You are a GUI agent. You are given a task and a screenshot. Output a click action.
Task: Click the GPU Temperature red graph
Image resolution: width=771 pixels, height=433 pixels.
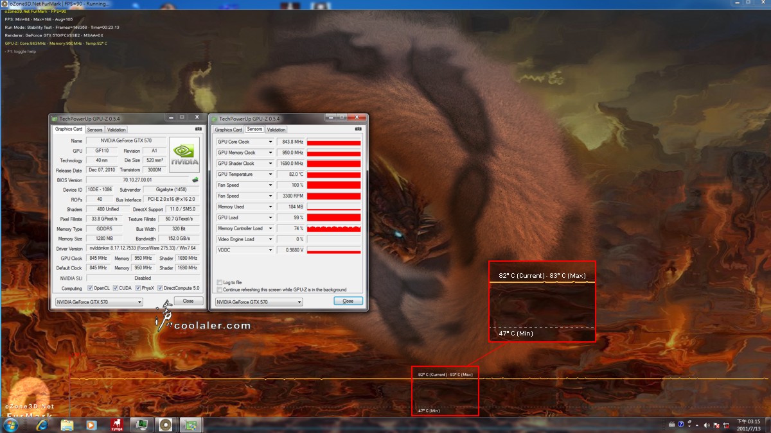[x=334, y=174]
